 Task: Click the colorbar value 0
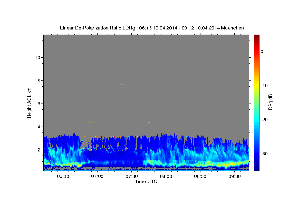coord(262,52)
